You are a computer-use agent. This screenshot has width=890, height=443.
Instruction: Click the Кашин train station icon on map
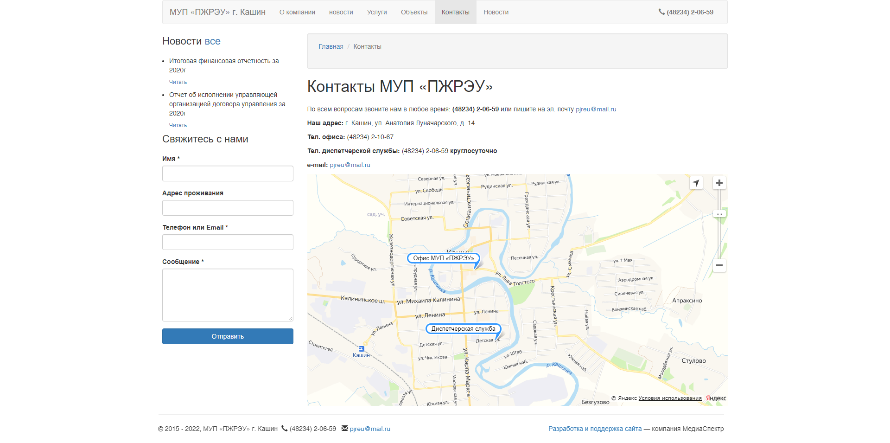(361, 349)
